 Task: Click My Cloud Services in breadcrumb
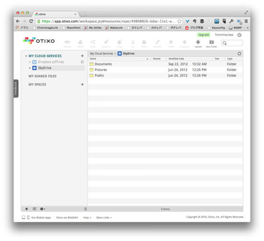(x=101, y=53)
